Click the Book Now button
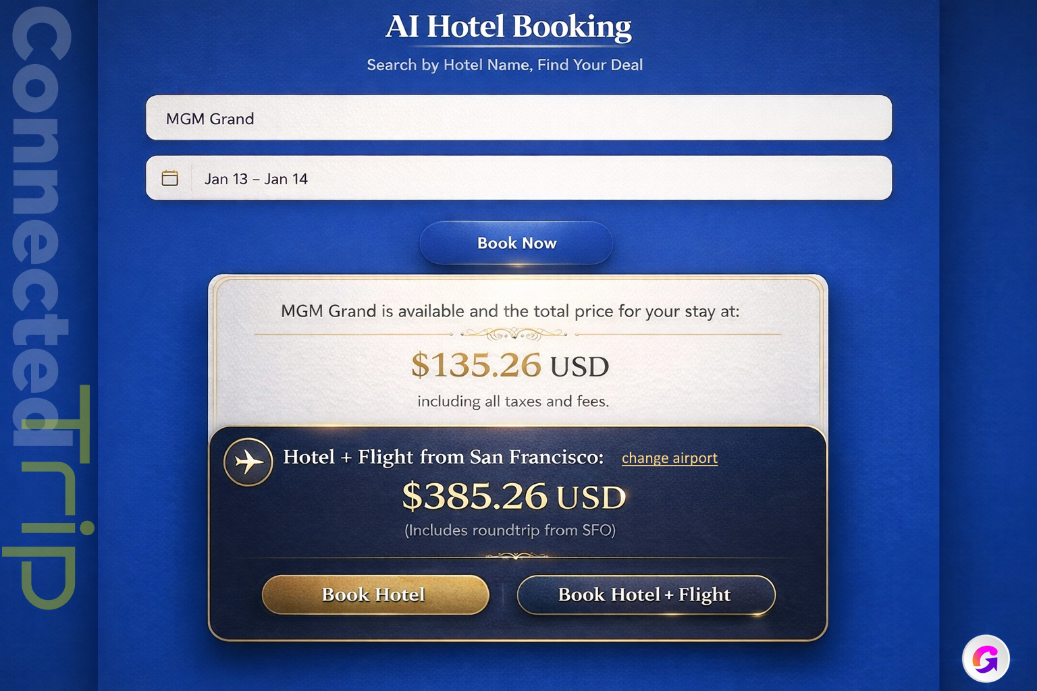 (516, 243)
